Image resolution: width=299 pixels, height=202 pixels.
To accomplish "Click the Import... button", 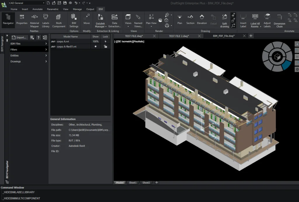I will pos(19,37).
